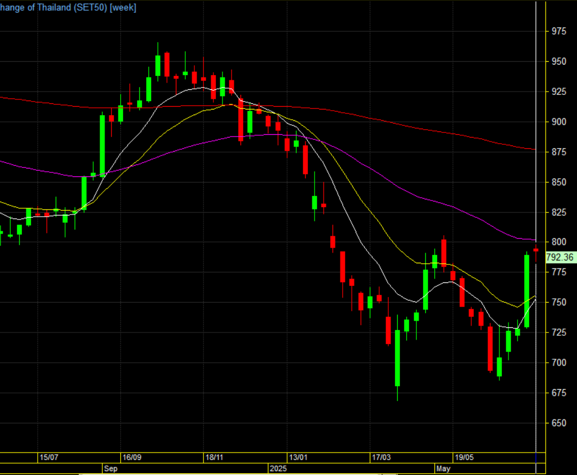Image resolution: width=577 pixels, height=475 pixels.
Task: Select the 800 price axis label
Action: 559,242
